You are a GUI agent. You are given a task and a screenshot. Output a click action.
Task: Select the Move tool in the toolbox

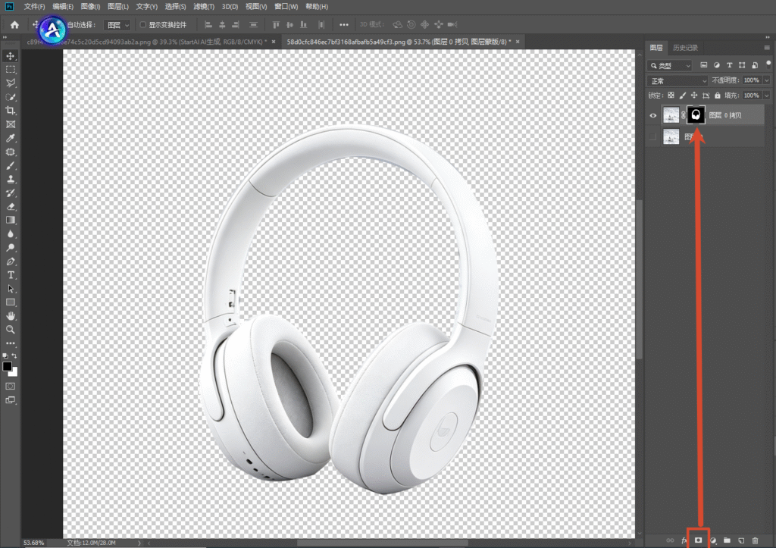11,56
